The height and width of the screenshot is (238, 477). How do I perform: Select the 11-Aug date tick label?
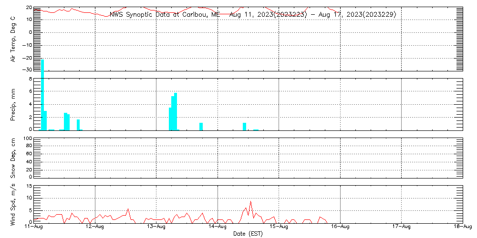[34, 227]
